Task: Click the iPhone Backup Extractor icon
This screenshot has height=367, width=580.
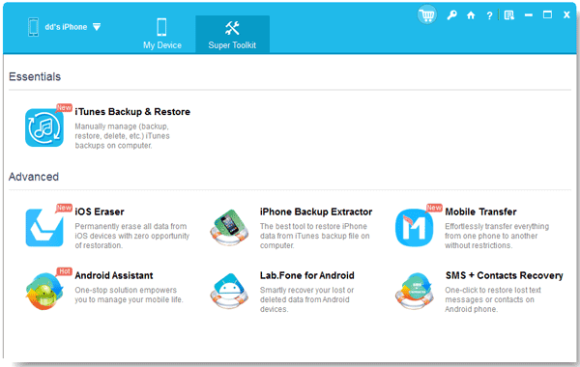Action: (229, 228)
